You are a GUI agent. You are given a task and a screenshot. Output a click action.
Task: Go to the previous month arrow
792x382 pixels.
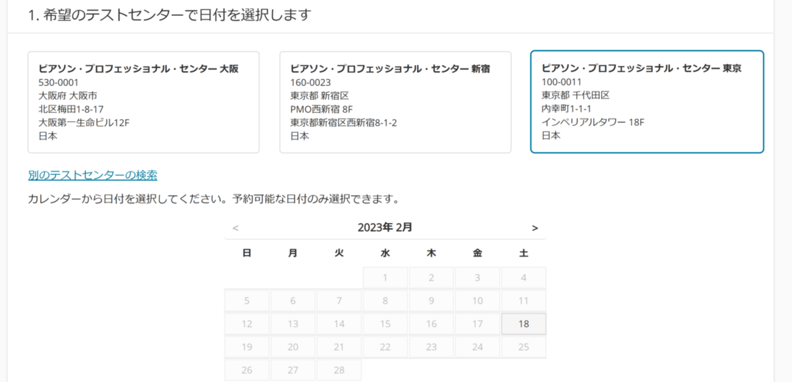235,228
